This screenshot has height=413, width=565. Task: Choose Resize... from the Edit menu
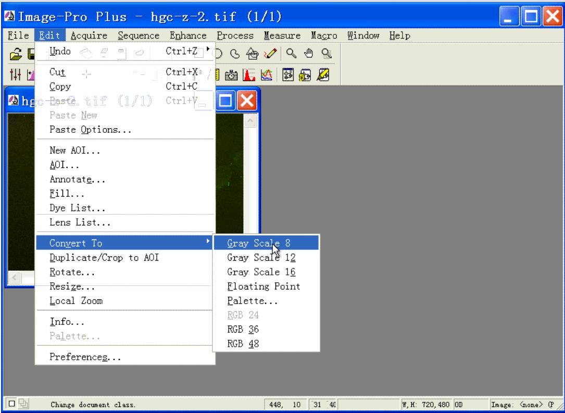(124, 286)
